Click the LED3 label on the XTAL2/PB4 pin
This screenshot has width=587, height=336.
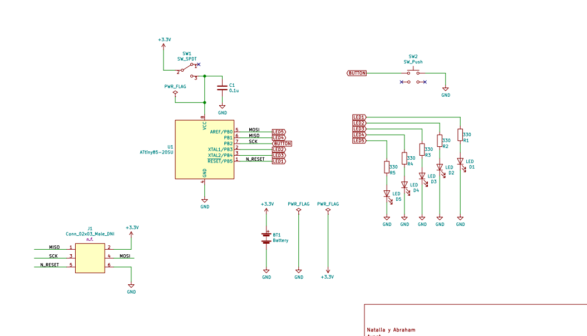click(x=279, y=155)
